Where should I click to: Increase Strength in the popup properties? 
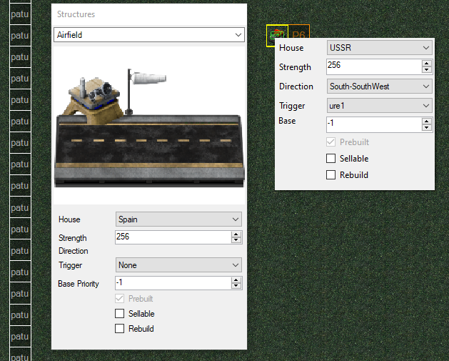pyautogui.click(x=427, y=64)
